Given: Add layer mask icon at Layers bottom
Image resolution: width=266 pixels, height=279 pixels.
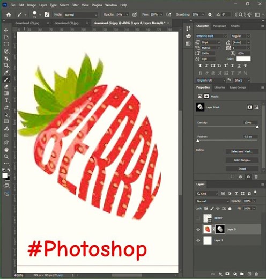Looking at the screenshot, I should [227, 274].
